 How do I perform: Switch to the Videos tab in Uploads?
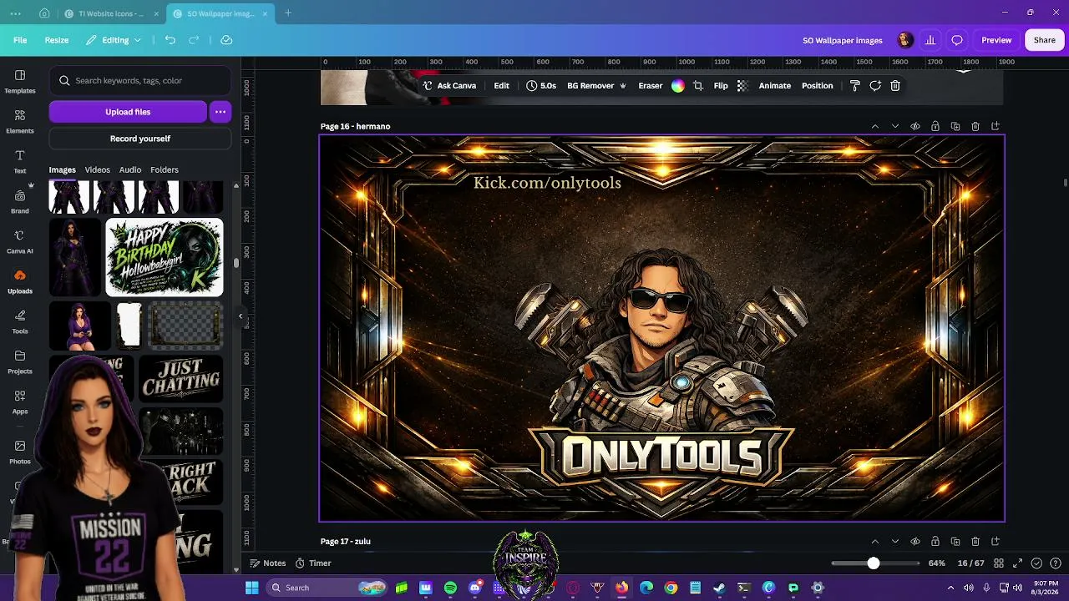pyautogui.click(x=97, y=169)
